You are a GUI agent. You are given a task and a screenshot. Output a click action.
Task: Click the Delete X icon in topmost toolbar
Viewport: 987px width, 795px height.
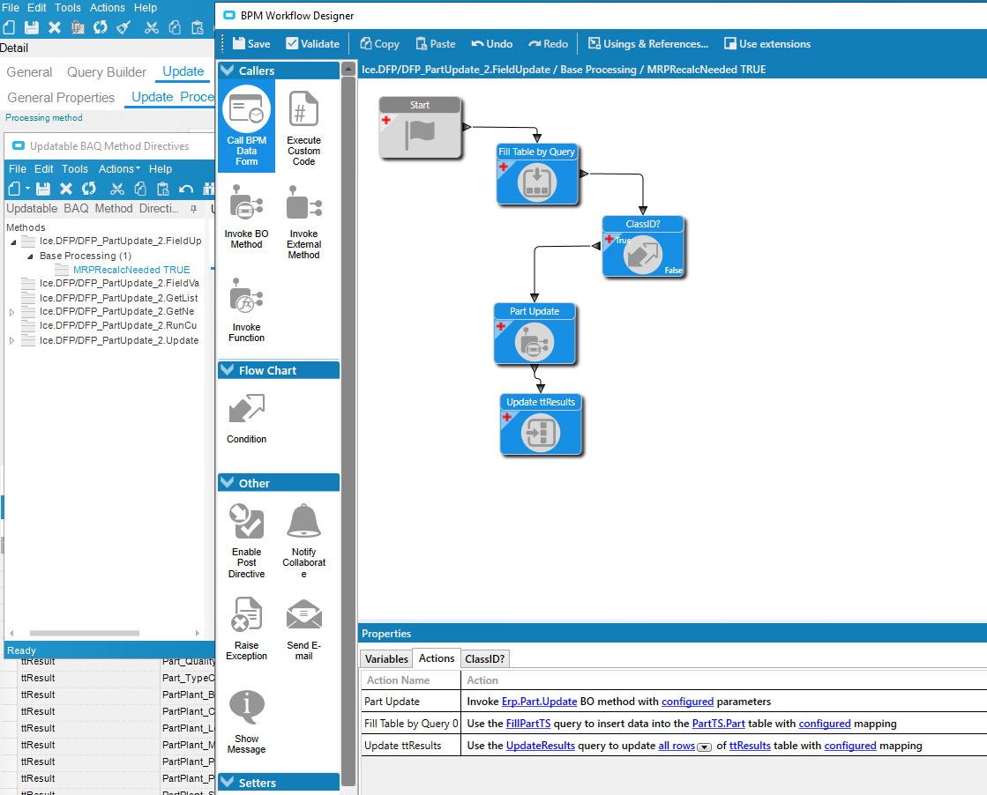point(55,27)
